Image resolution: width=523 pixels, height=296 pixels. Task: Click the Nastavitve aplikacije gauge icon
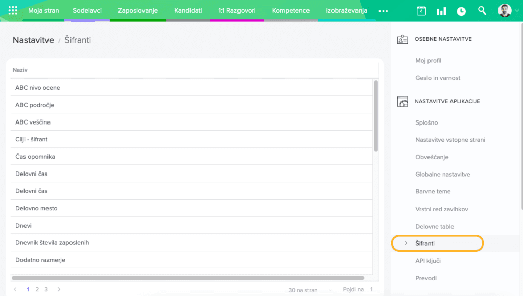403,101
